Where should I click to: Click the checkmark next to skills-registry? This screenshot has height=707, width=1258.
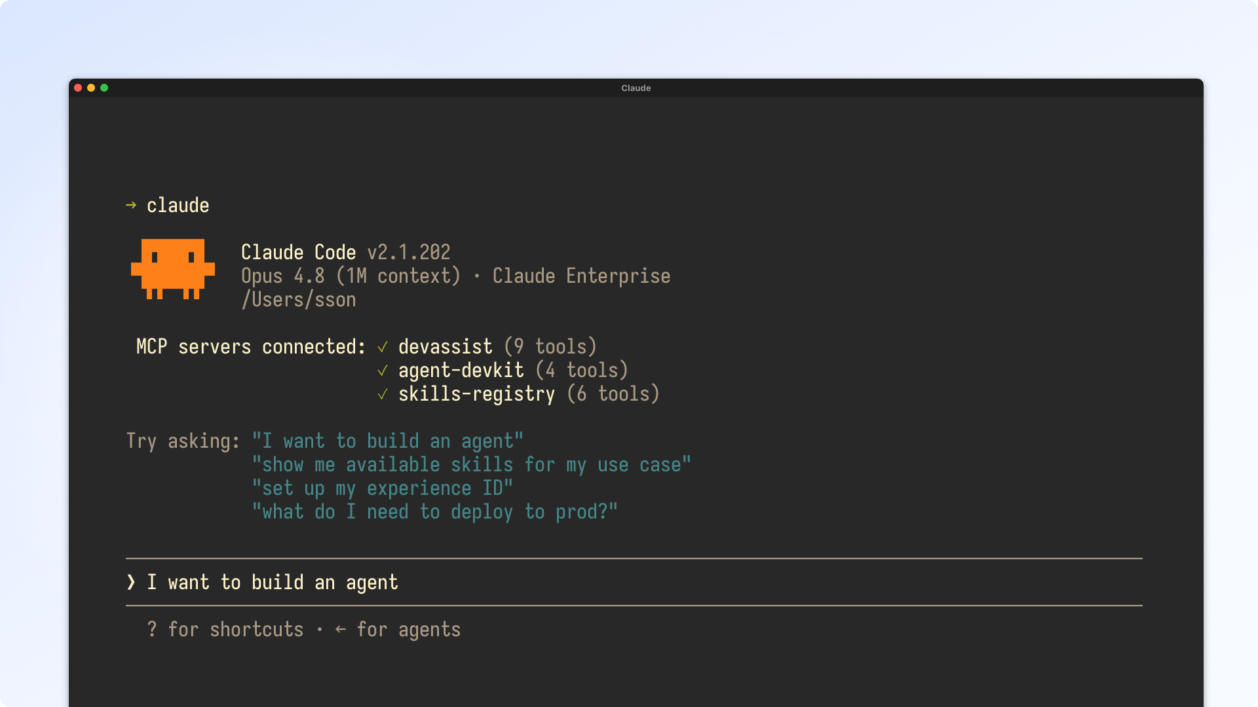click(383, 394)
